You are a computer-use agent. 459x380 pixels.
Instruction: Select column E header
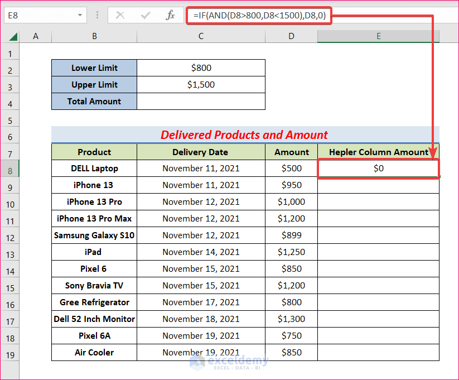click(379, 36)
